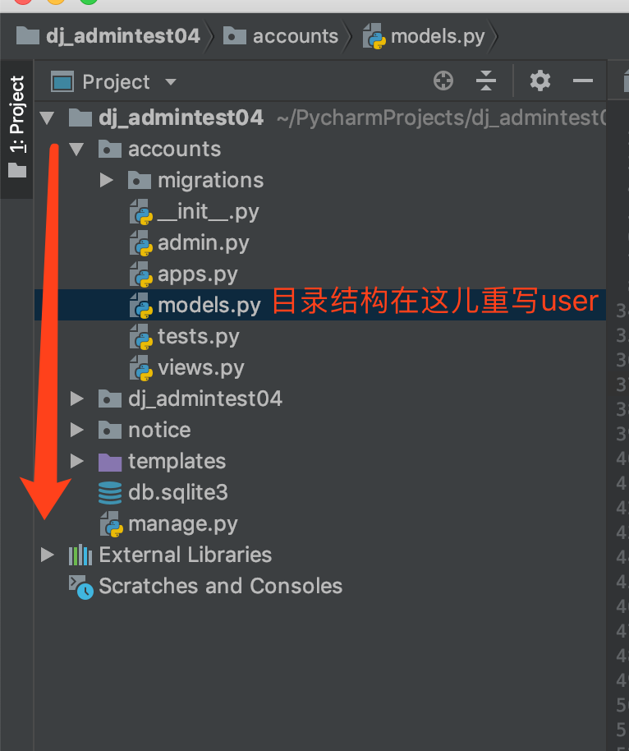
Task: Collapse the accounts folder
Action: click(x=76, y=150)
